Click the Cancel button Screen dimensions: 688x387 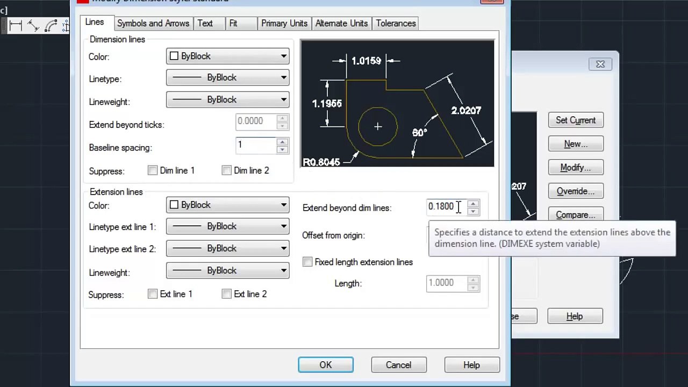pyautogui.click(x=398, y=365)
